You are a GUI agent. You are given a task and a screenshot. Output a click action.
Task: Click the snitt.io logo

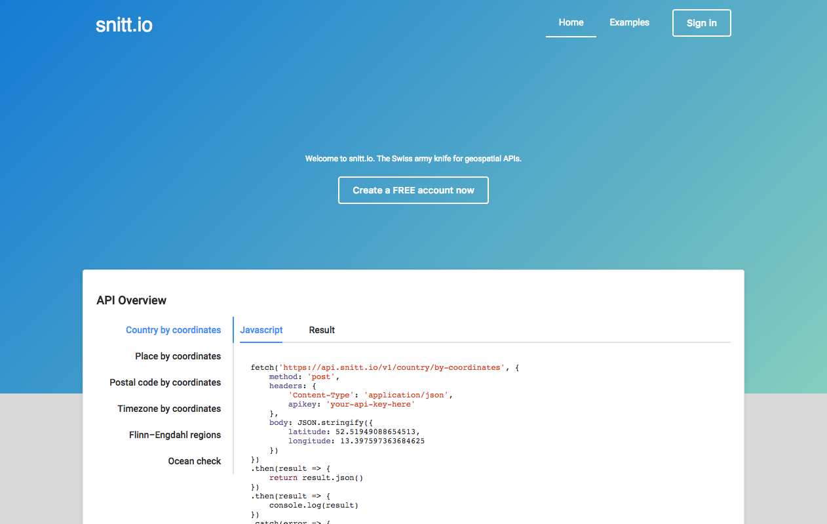pyautogui.click(x=124, y=25)
